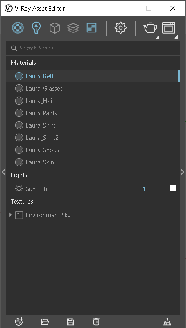This screenshot has width=186, height=328.
Task: Switch to the Lights category icon
Action: pos(36,27)
